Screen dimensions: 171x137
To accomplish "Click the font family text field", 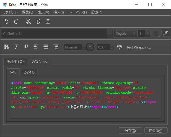I will click(54, 33).
